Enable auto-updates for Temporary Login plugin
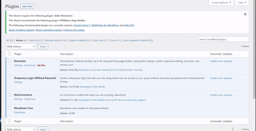The width and height of the screenshot is (256, 131). point(221,78)
